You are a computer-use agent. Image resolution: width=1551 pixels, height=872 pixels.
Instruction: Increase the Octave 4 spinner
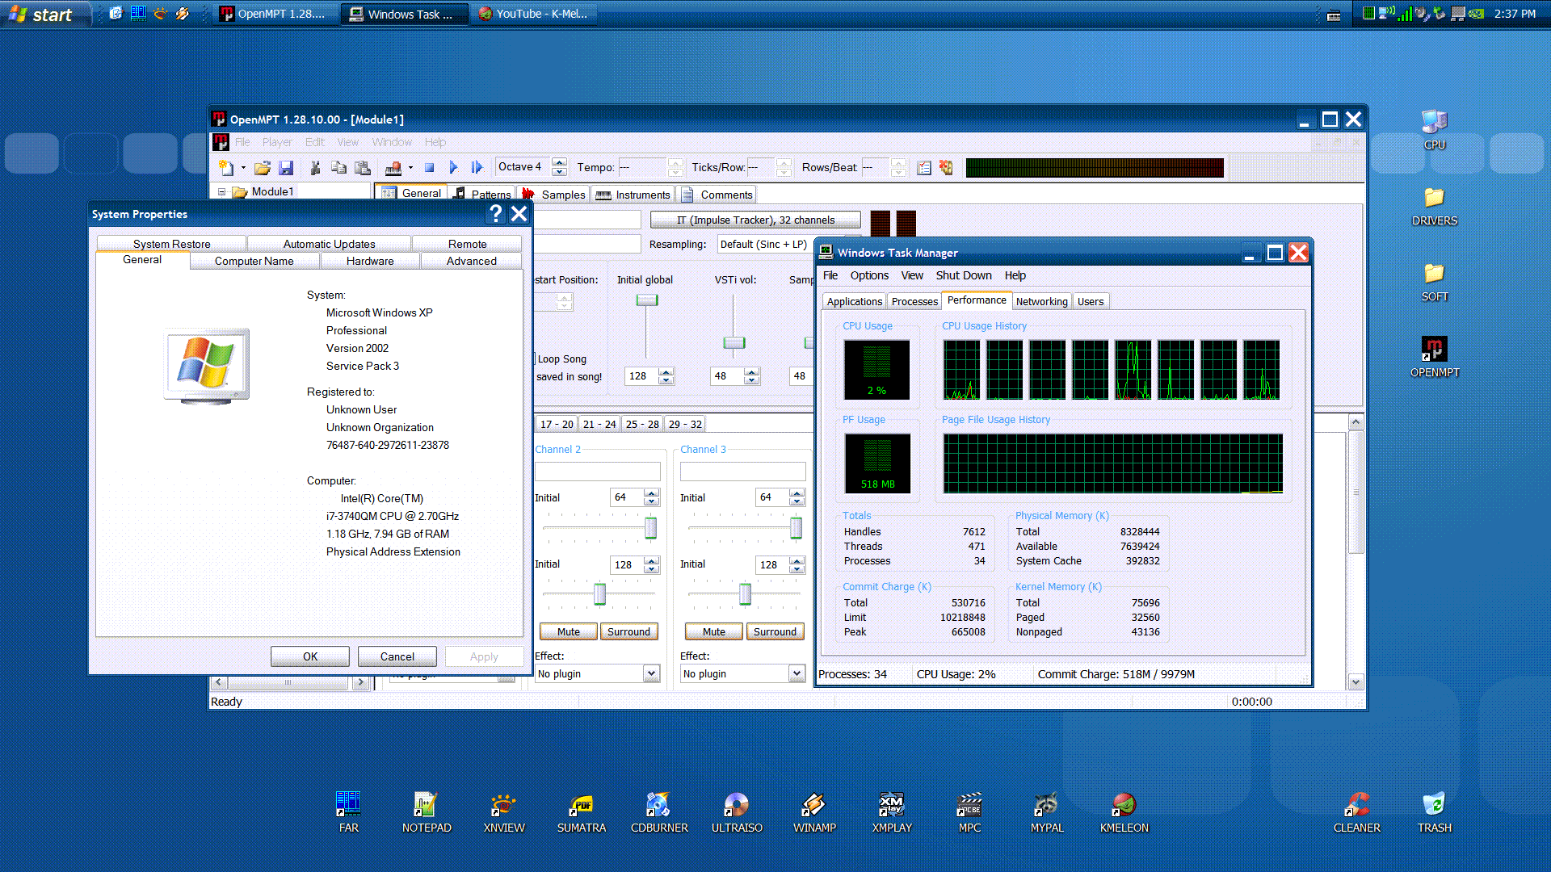coord(559,162)
